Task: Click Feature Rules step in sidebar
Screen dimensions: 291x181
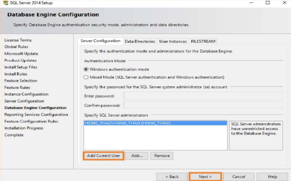Action: point(17,88)
